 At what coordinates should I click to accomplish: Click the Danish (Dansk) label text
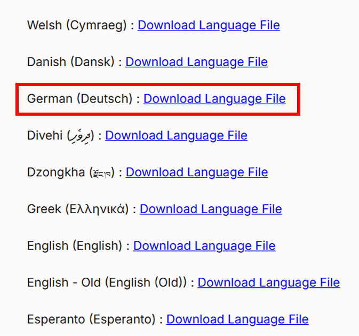coord(71,62)
